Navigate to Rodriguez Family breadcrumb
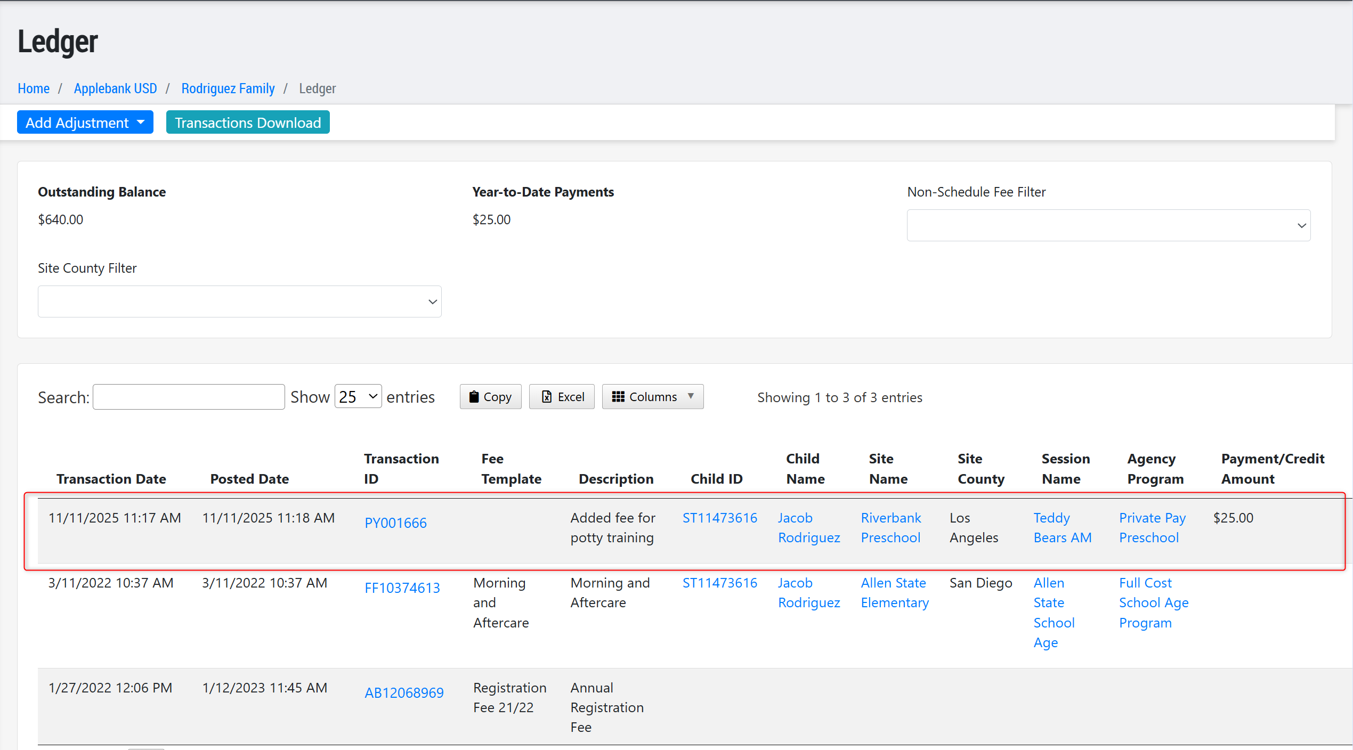This screenshot has width=1353, height=750. pos(228,88)
